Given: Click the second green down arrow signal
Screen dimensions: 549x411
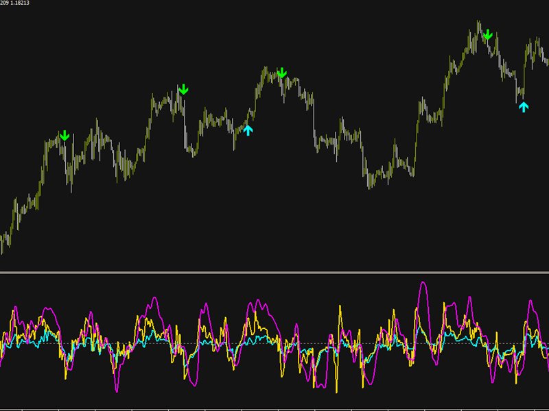Looking at the screenshot, I should point(183,90).
